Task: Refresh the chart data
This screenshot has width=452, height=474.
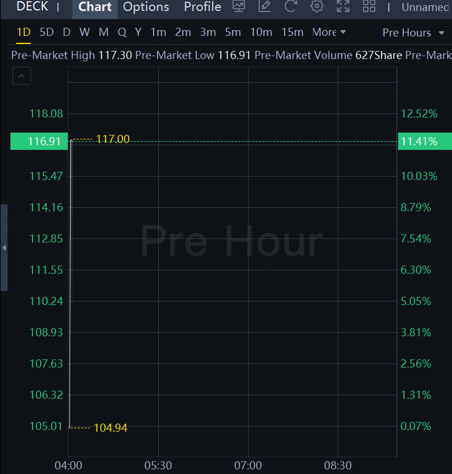Action: click(x=290, y=7)
